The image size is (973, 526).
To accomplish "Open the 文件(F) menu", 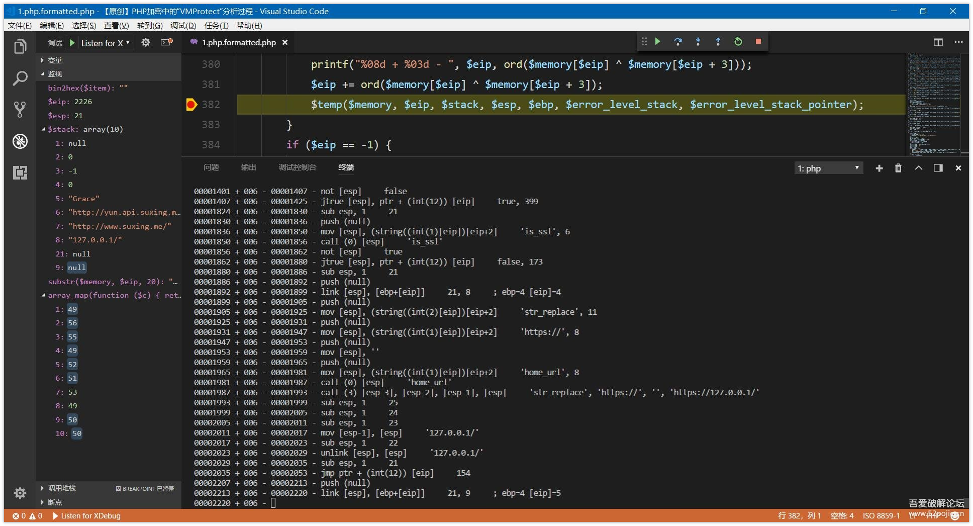I will (20, 25).
